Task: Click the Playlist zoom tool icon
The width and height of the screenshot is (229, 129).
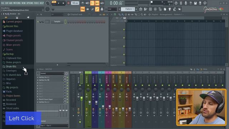Action: (142, 14)
